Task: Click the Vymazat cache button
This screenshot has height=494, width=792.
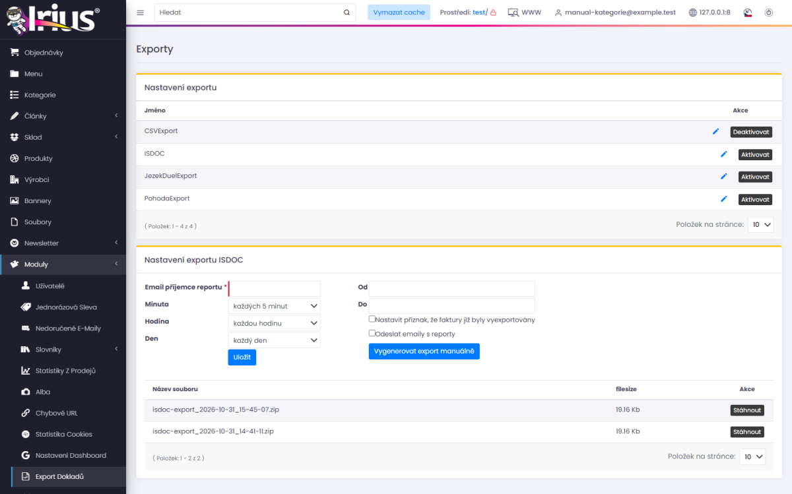Action: tap(399, 13)
